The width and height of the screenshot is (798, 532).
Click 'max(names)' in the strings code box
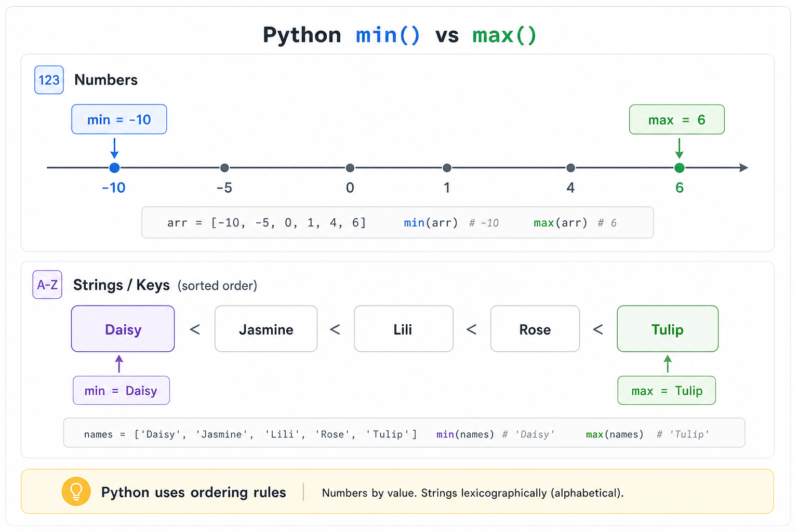pyautogui.click(x=615, y=434)
